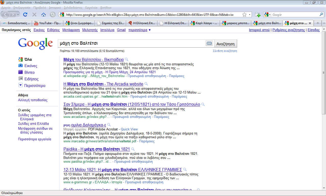The width and height of the screenshot is (326, 196).
Task: Go to the Firefox home page
Action: tap(44, 14)
